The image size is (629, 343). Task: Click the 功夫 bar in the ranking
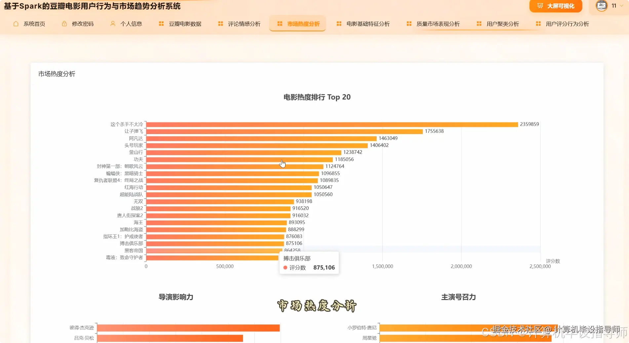(240, 159)
